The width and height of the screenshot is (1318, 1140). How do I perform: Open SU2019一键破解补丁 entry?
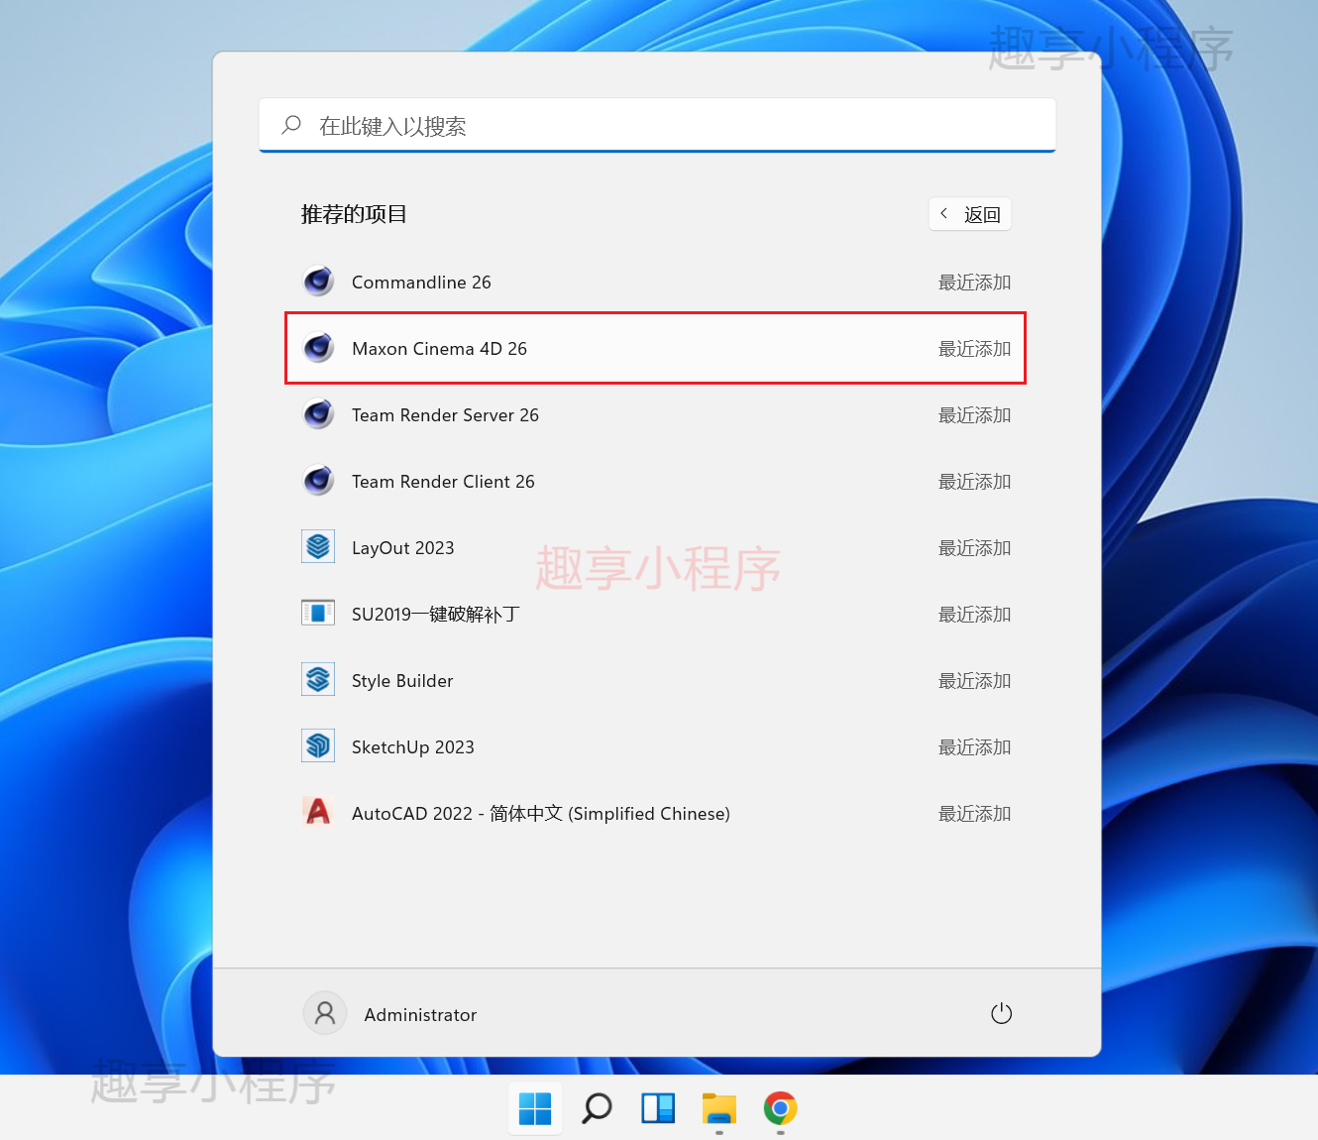tap(656, 614)
